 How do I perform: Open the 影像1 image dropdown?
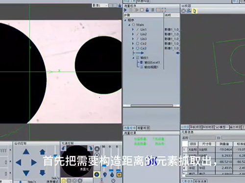(100, 5)
